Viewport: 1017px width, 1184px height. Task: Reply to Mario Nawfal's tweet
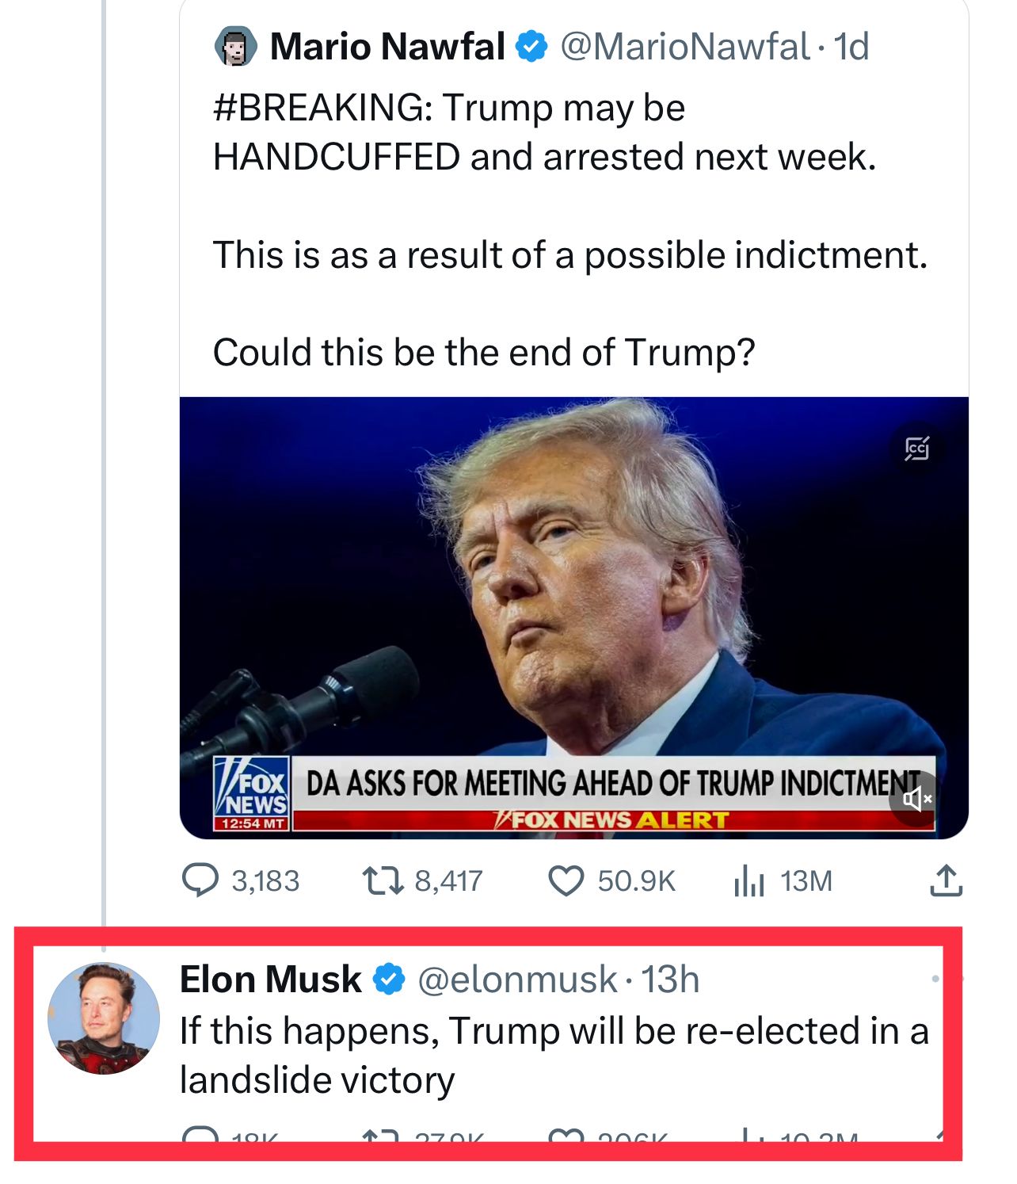(200, 880)
